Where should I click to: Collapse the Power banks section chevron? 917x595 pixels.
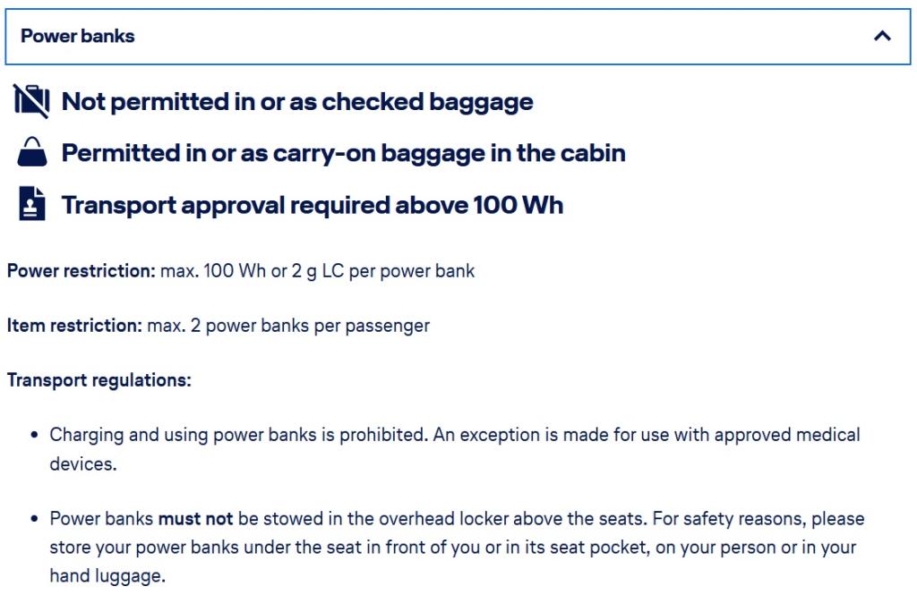(882, 37)
